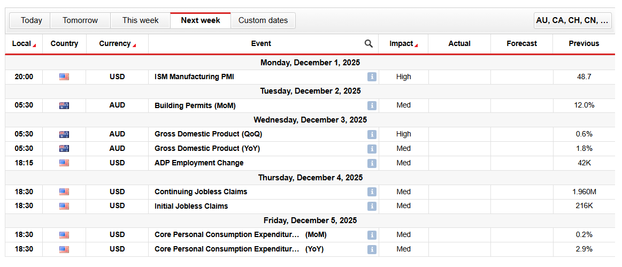Open info icon for Gross Domestic Product (QoQ)
Viewport: 622px width, 267px height.
[372, 135]
